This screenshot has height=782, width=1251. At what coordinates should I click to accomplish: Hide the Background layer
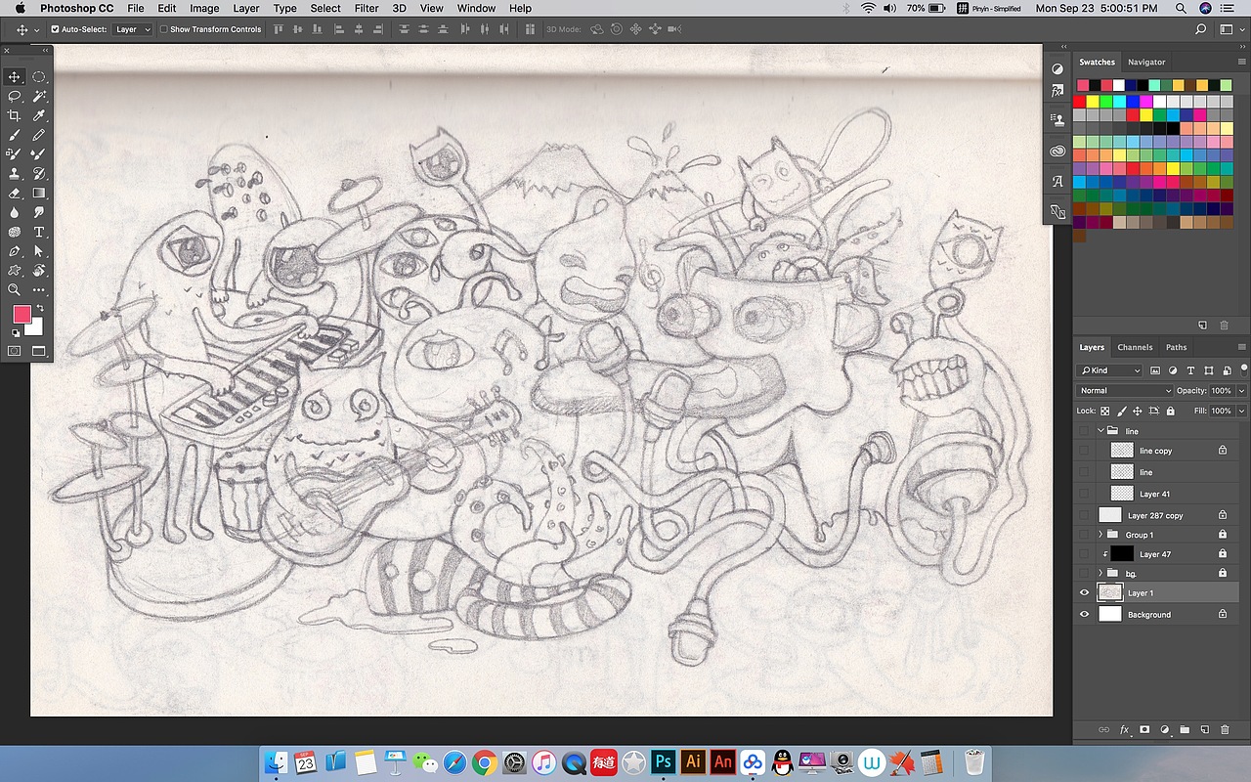tap(1084, 615)
